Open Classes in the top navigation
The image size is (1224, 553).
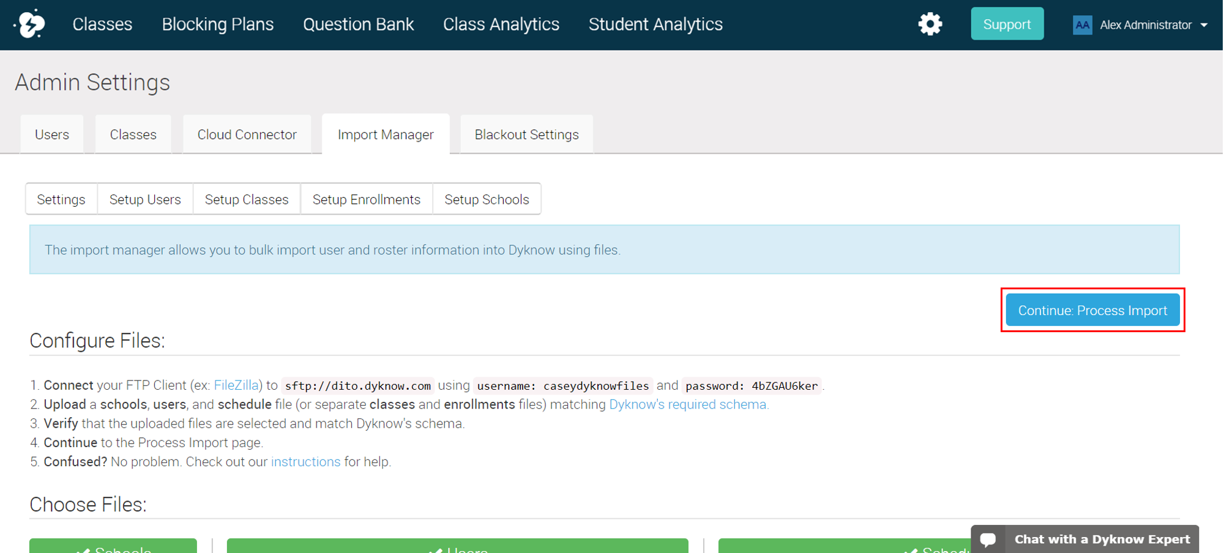[x=102, y=24]
